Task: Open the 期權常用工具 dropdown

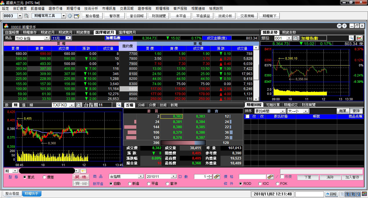Action: [64, 16]
